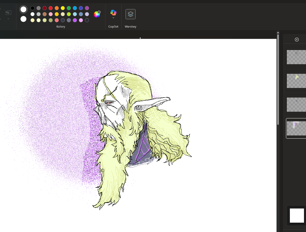Select the light gray swatch

click(x=39, y=14)
